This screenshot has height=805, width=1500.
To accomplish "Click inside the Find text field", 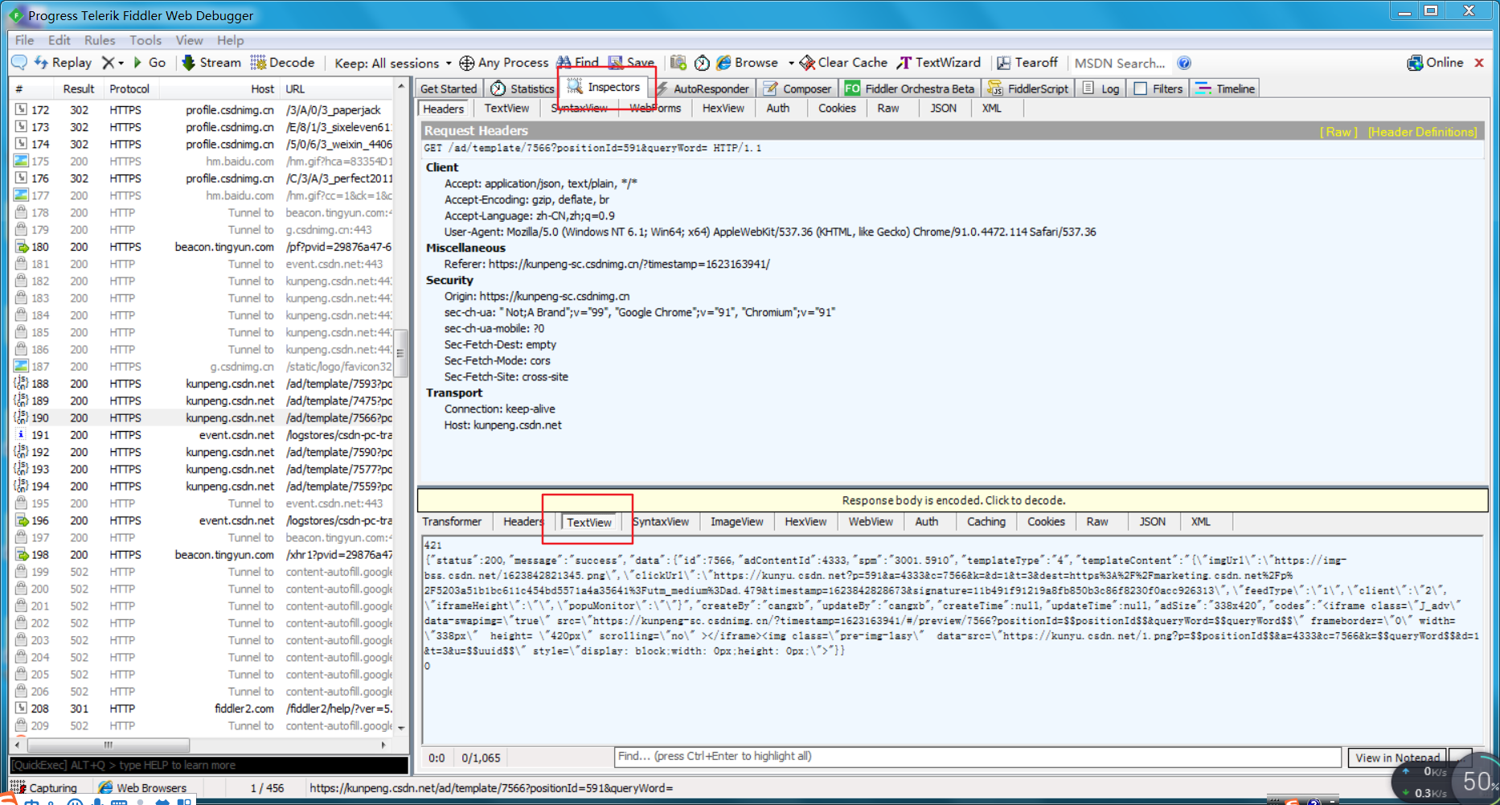I will click(977, 757).
